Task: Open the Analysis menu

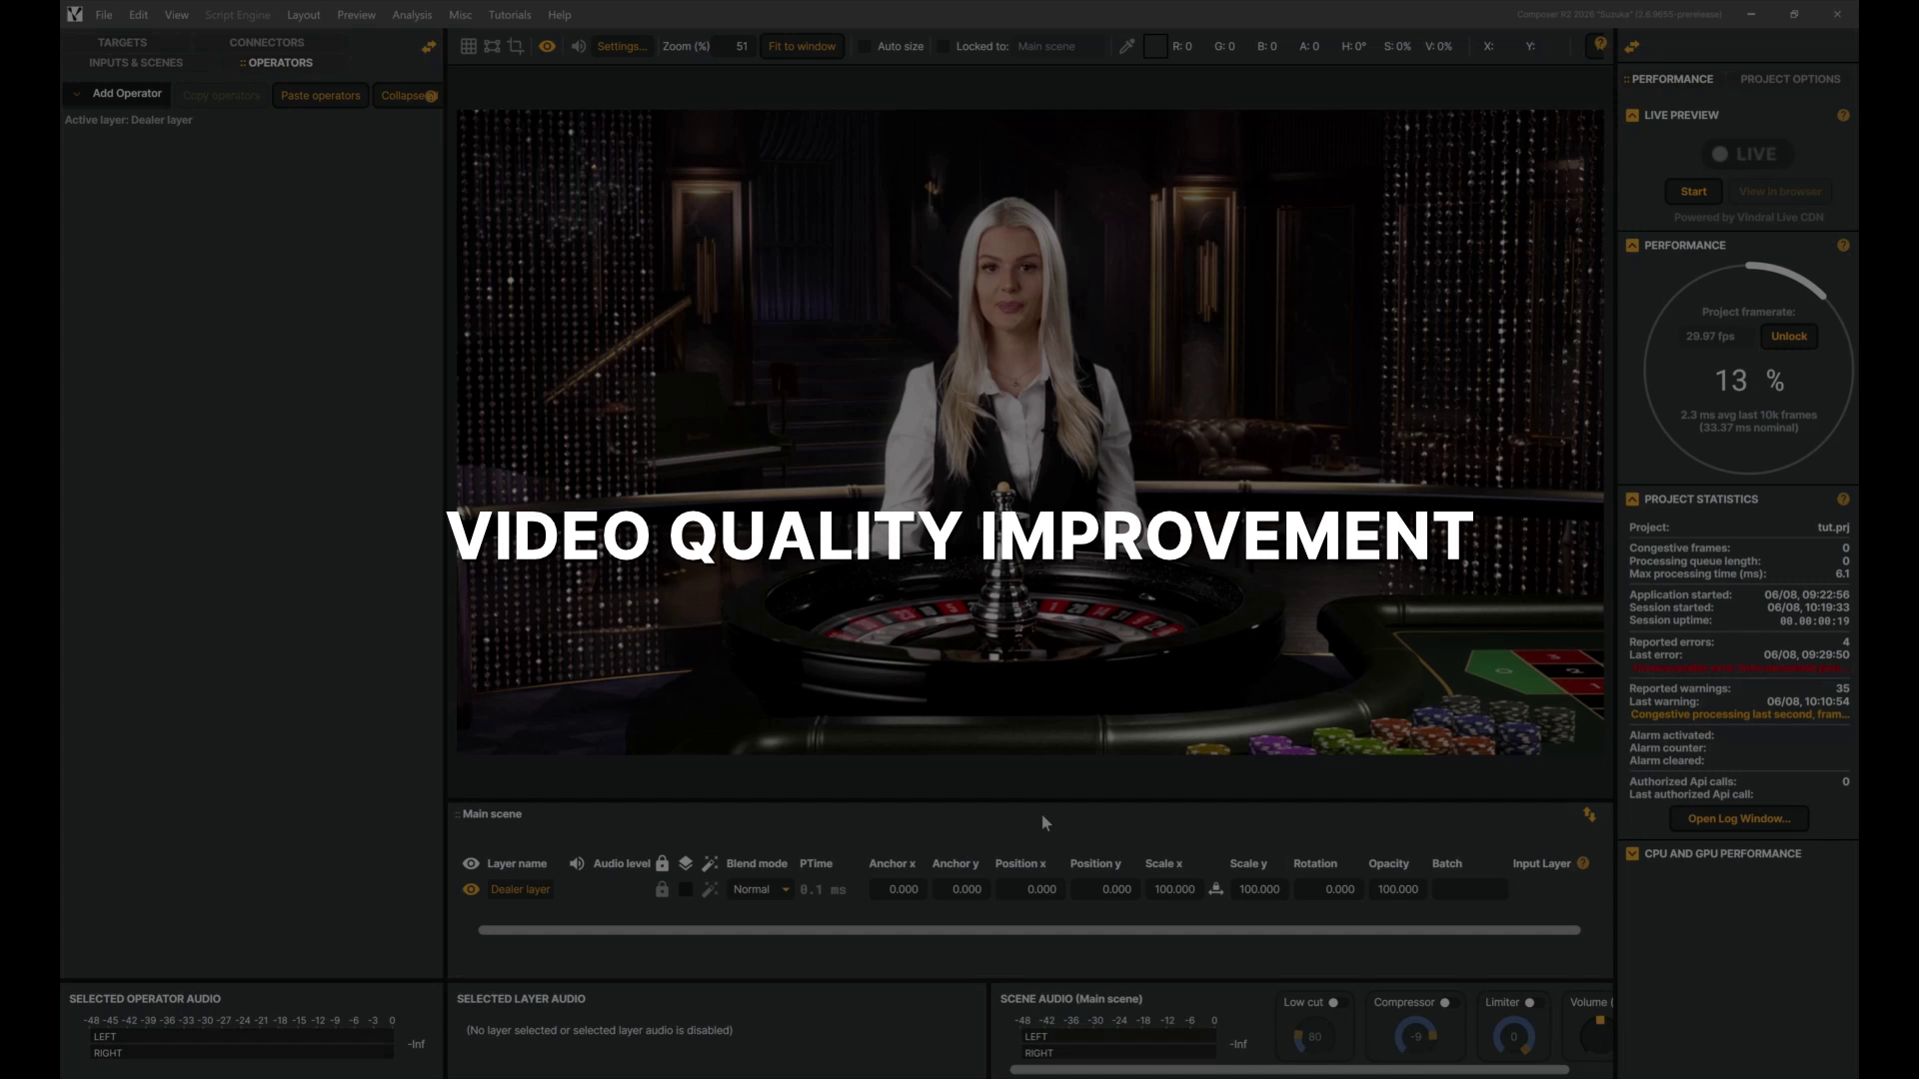Action: (412, 15)
